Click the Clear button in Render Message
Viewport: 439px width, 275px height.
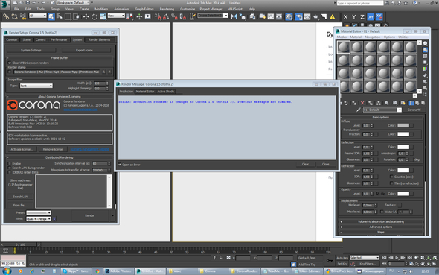coord(306,164)
